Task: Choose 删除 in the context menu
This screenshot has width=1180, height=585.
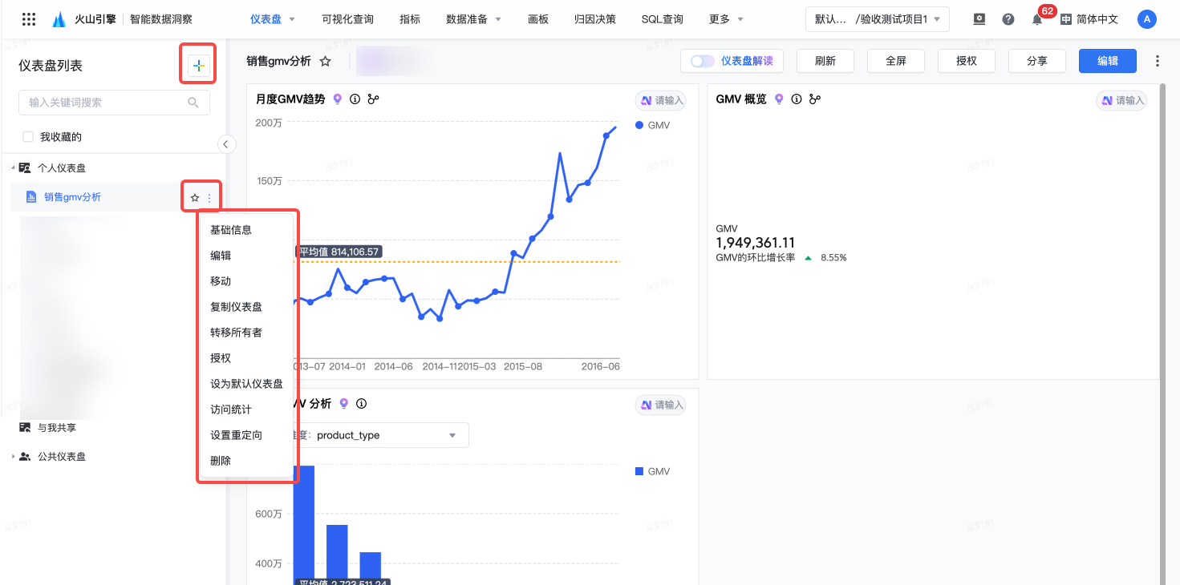Action: (x=221, y=461)
